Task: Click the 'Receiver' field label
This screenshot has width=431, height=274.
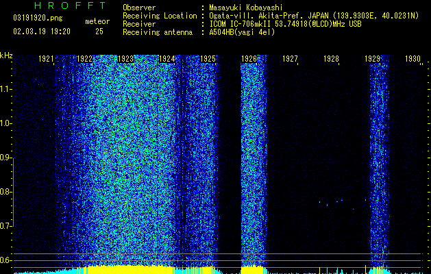Action: (139, 24)
